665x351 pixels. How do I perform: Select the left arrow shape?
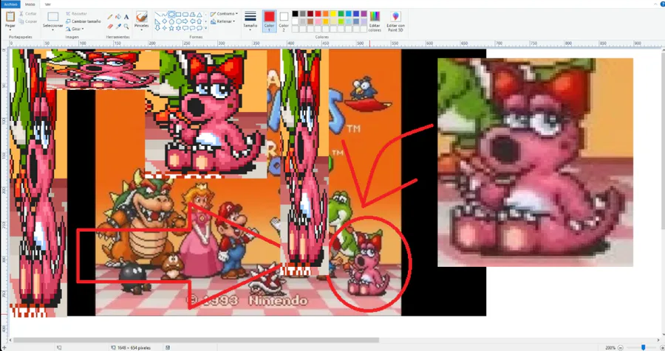[192, 21]
